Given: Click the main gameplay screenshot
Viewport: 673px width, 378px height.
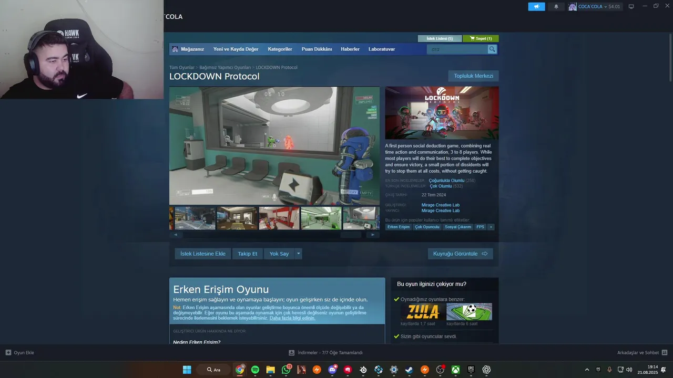Looking at the screenshot, I should click(x=274, y=145).
